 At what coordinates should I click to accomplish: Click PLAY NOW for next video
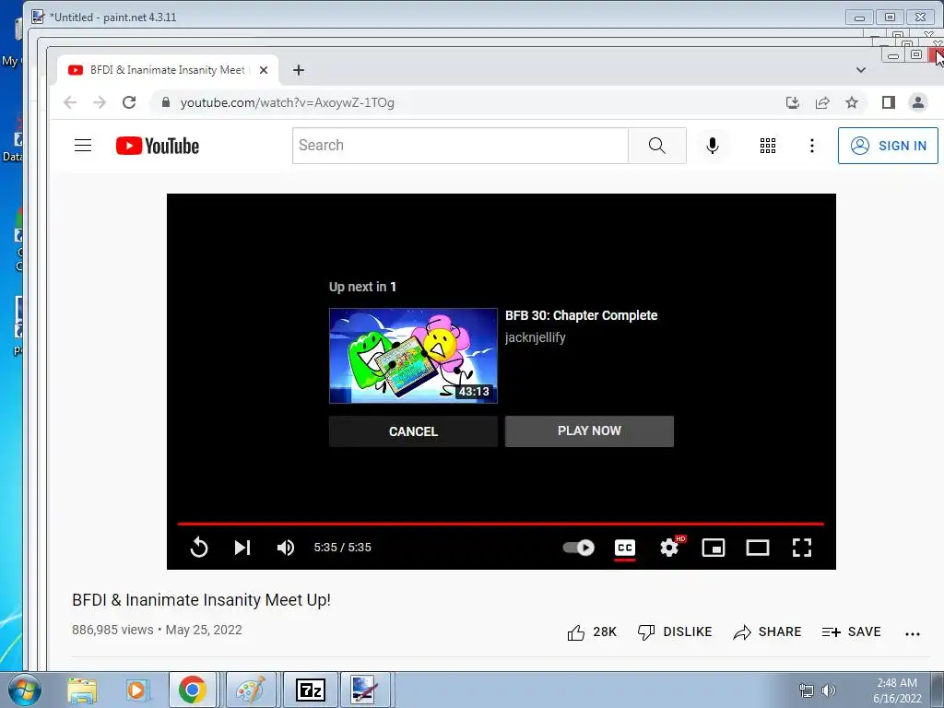[x=589, y=431]
